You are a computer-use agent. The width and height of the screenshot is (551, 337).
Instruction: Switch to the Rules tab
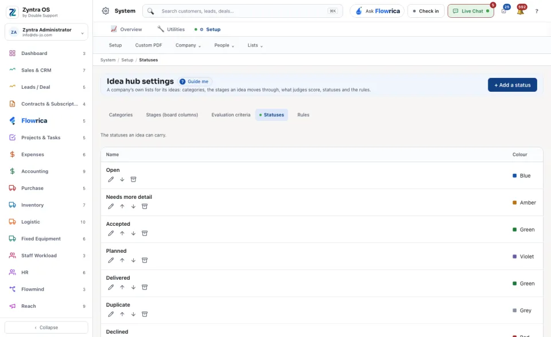tap(303, 115)
